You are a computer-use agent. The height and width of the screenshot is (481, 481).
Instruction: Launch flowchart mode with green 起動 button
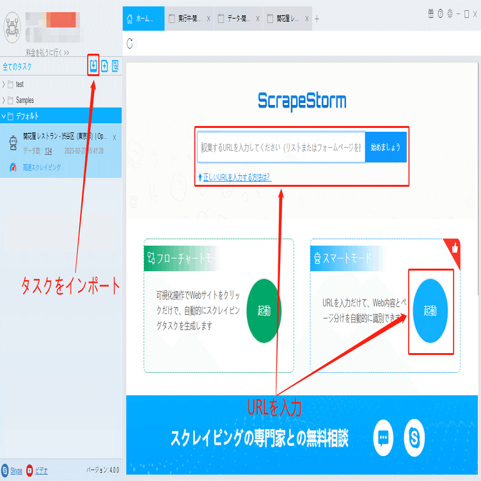click(264, 310)
